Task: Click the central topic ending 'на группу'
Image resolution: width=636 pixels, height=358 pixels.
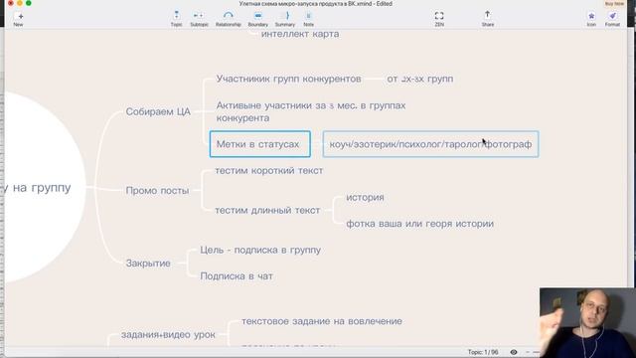Action: 41,188
